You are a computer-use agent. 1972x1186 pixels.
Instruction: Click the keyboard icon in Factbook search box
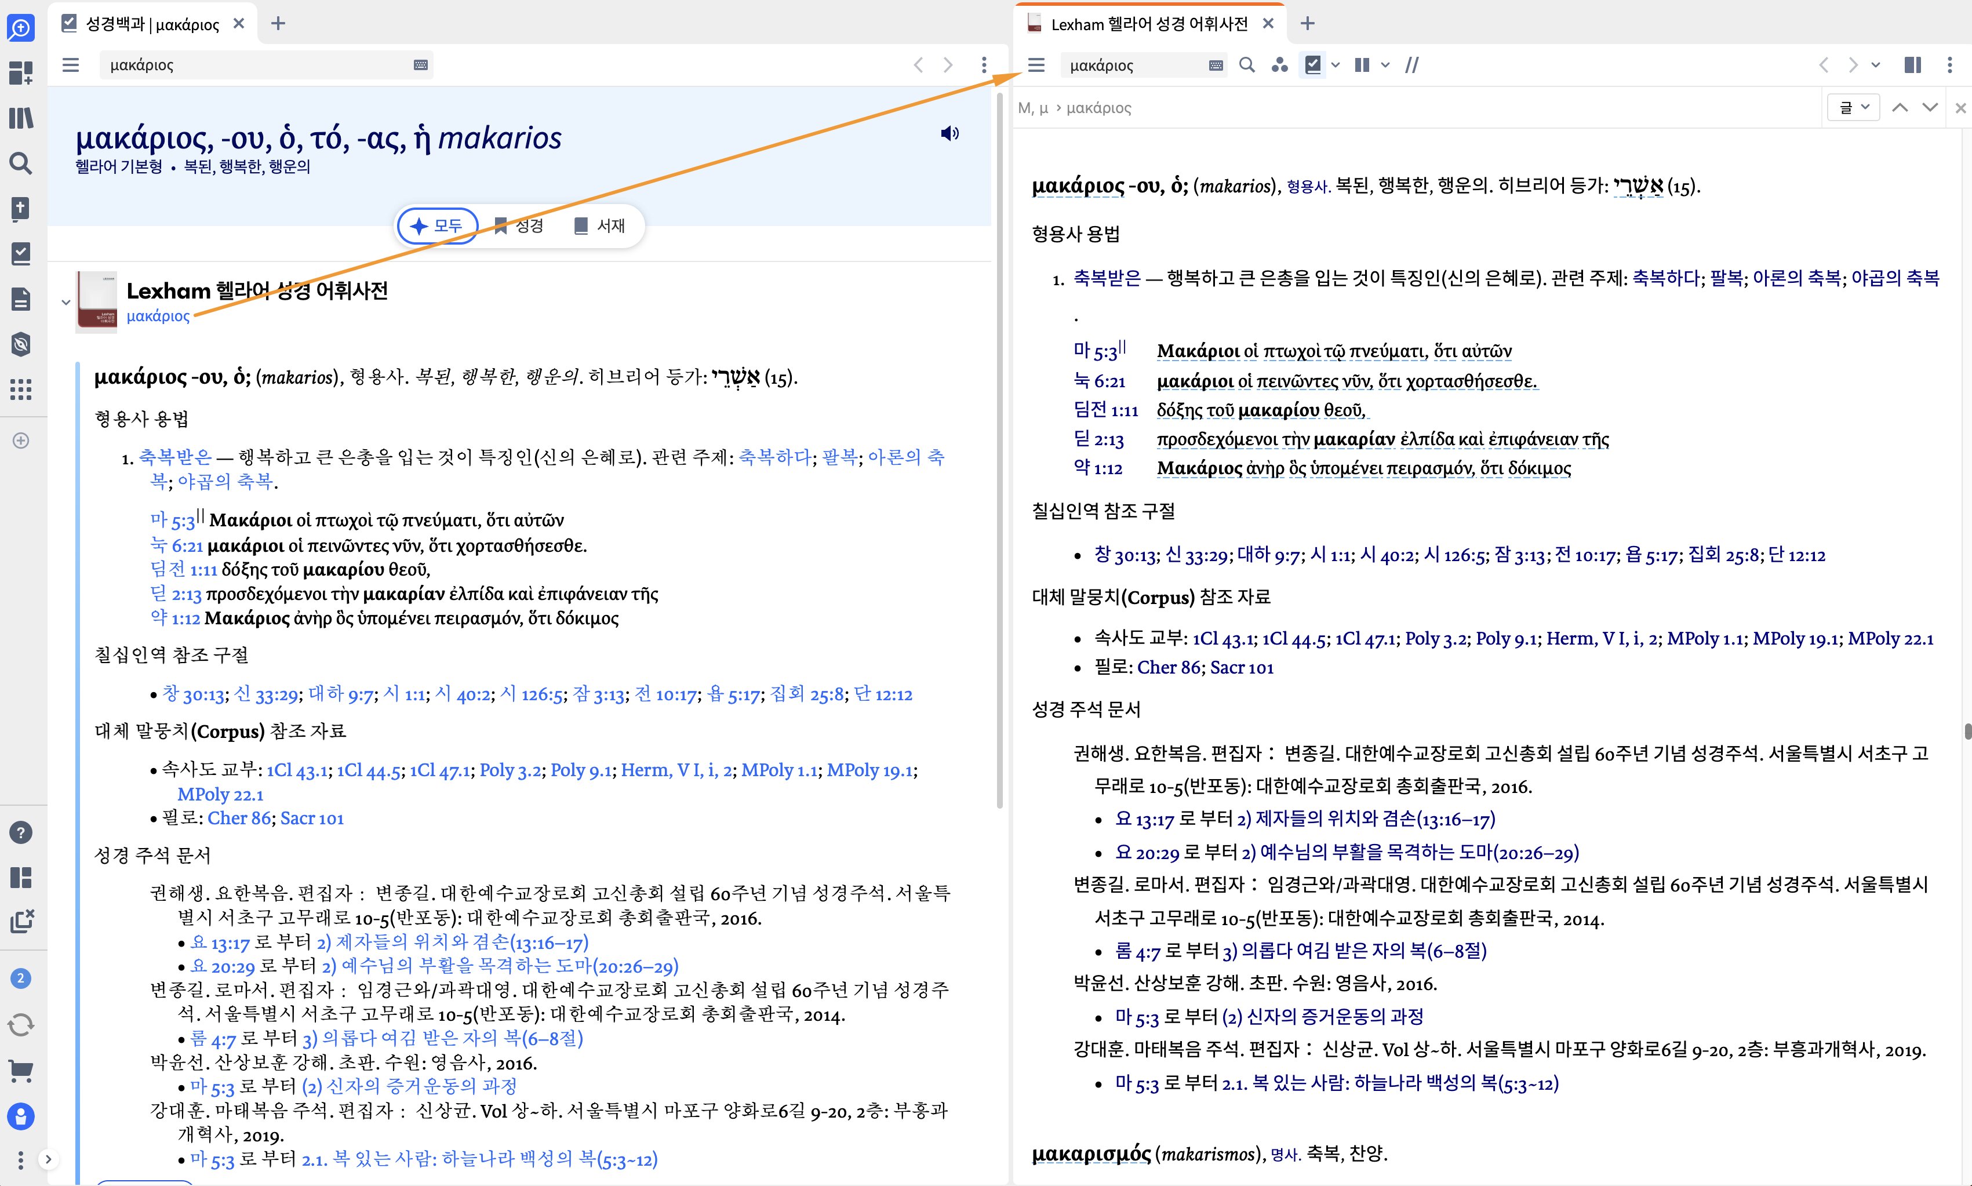coord(420,66)
